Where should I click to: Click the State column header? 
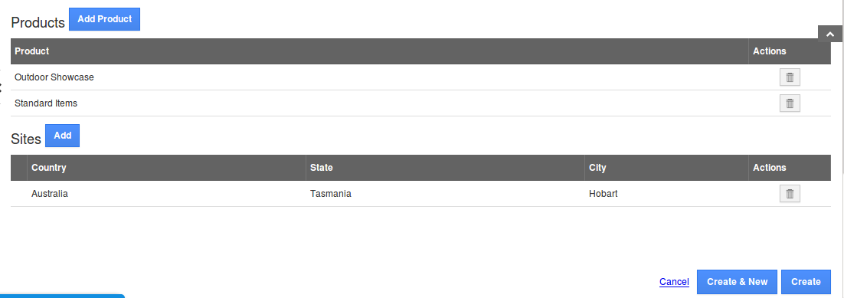click(322, 168)
